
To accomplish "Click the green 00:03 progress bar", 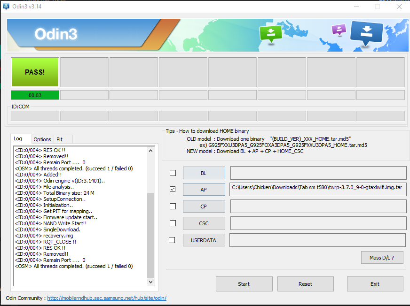I will (x=35, y=95).
